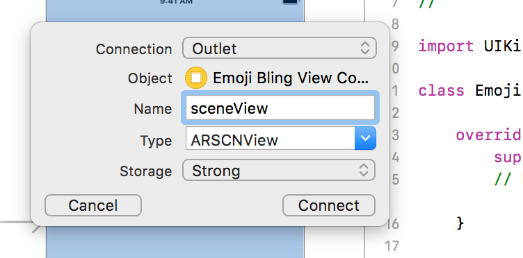This screenshot has width=523, height=258.
Task: Click the 9:41 AM status bar time
Action: click(x=176, y=1)
